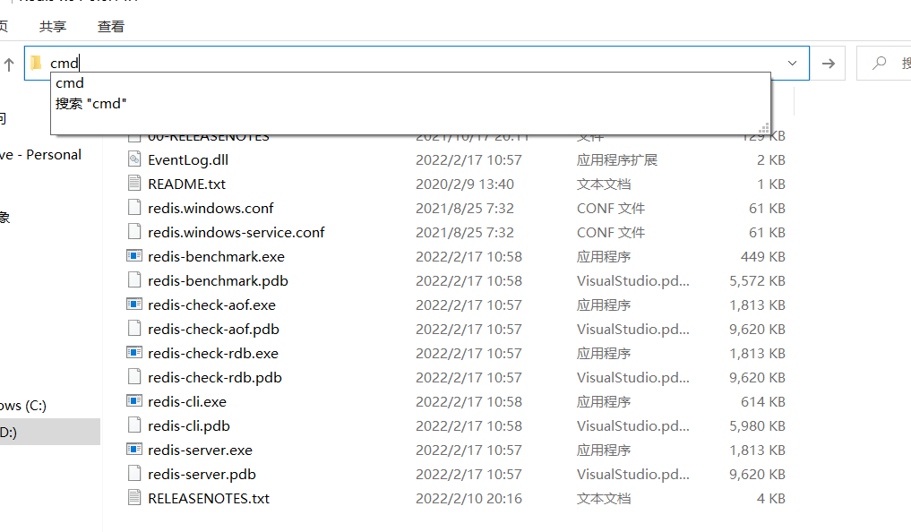Click the 4 KB size value
Viewport: 911px width, 532px height.
point(771,498)
